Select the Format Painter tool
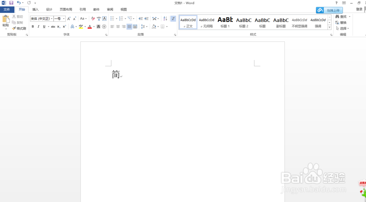Image resolution: width=366 pixels, height=202 pixels. pyautogui.click(x=19, y=28)
